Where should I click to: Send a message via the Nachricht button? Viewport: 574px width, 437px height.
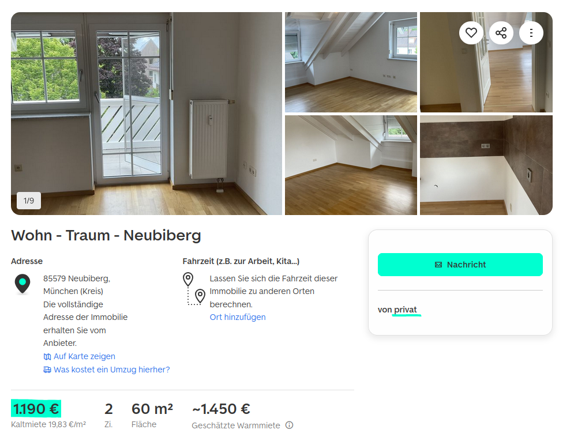point(460,265)
